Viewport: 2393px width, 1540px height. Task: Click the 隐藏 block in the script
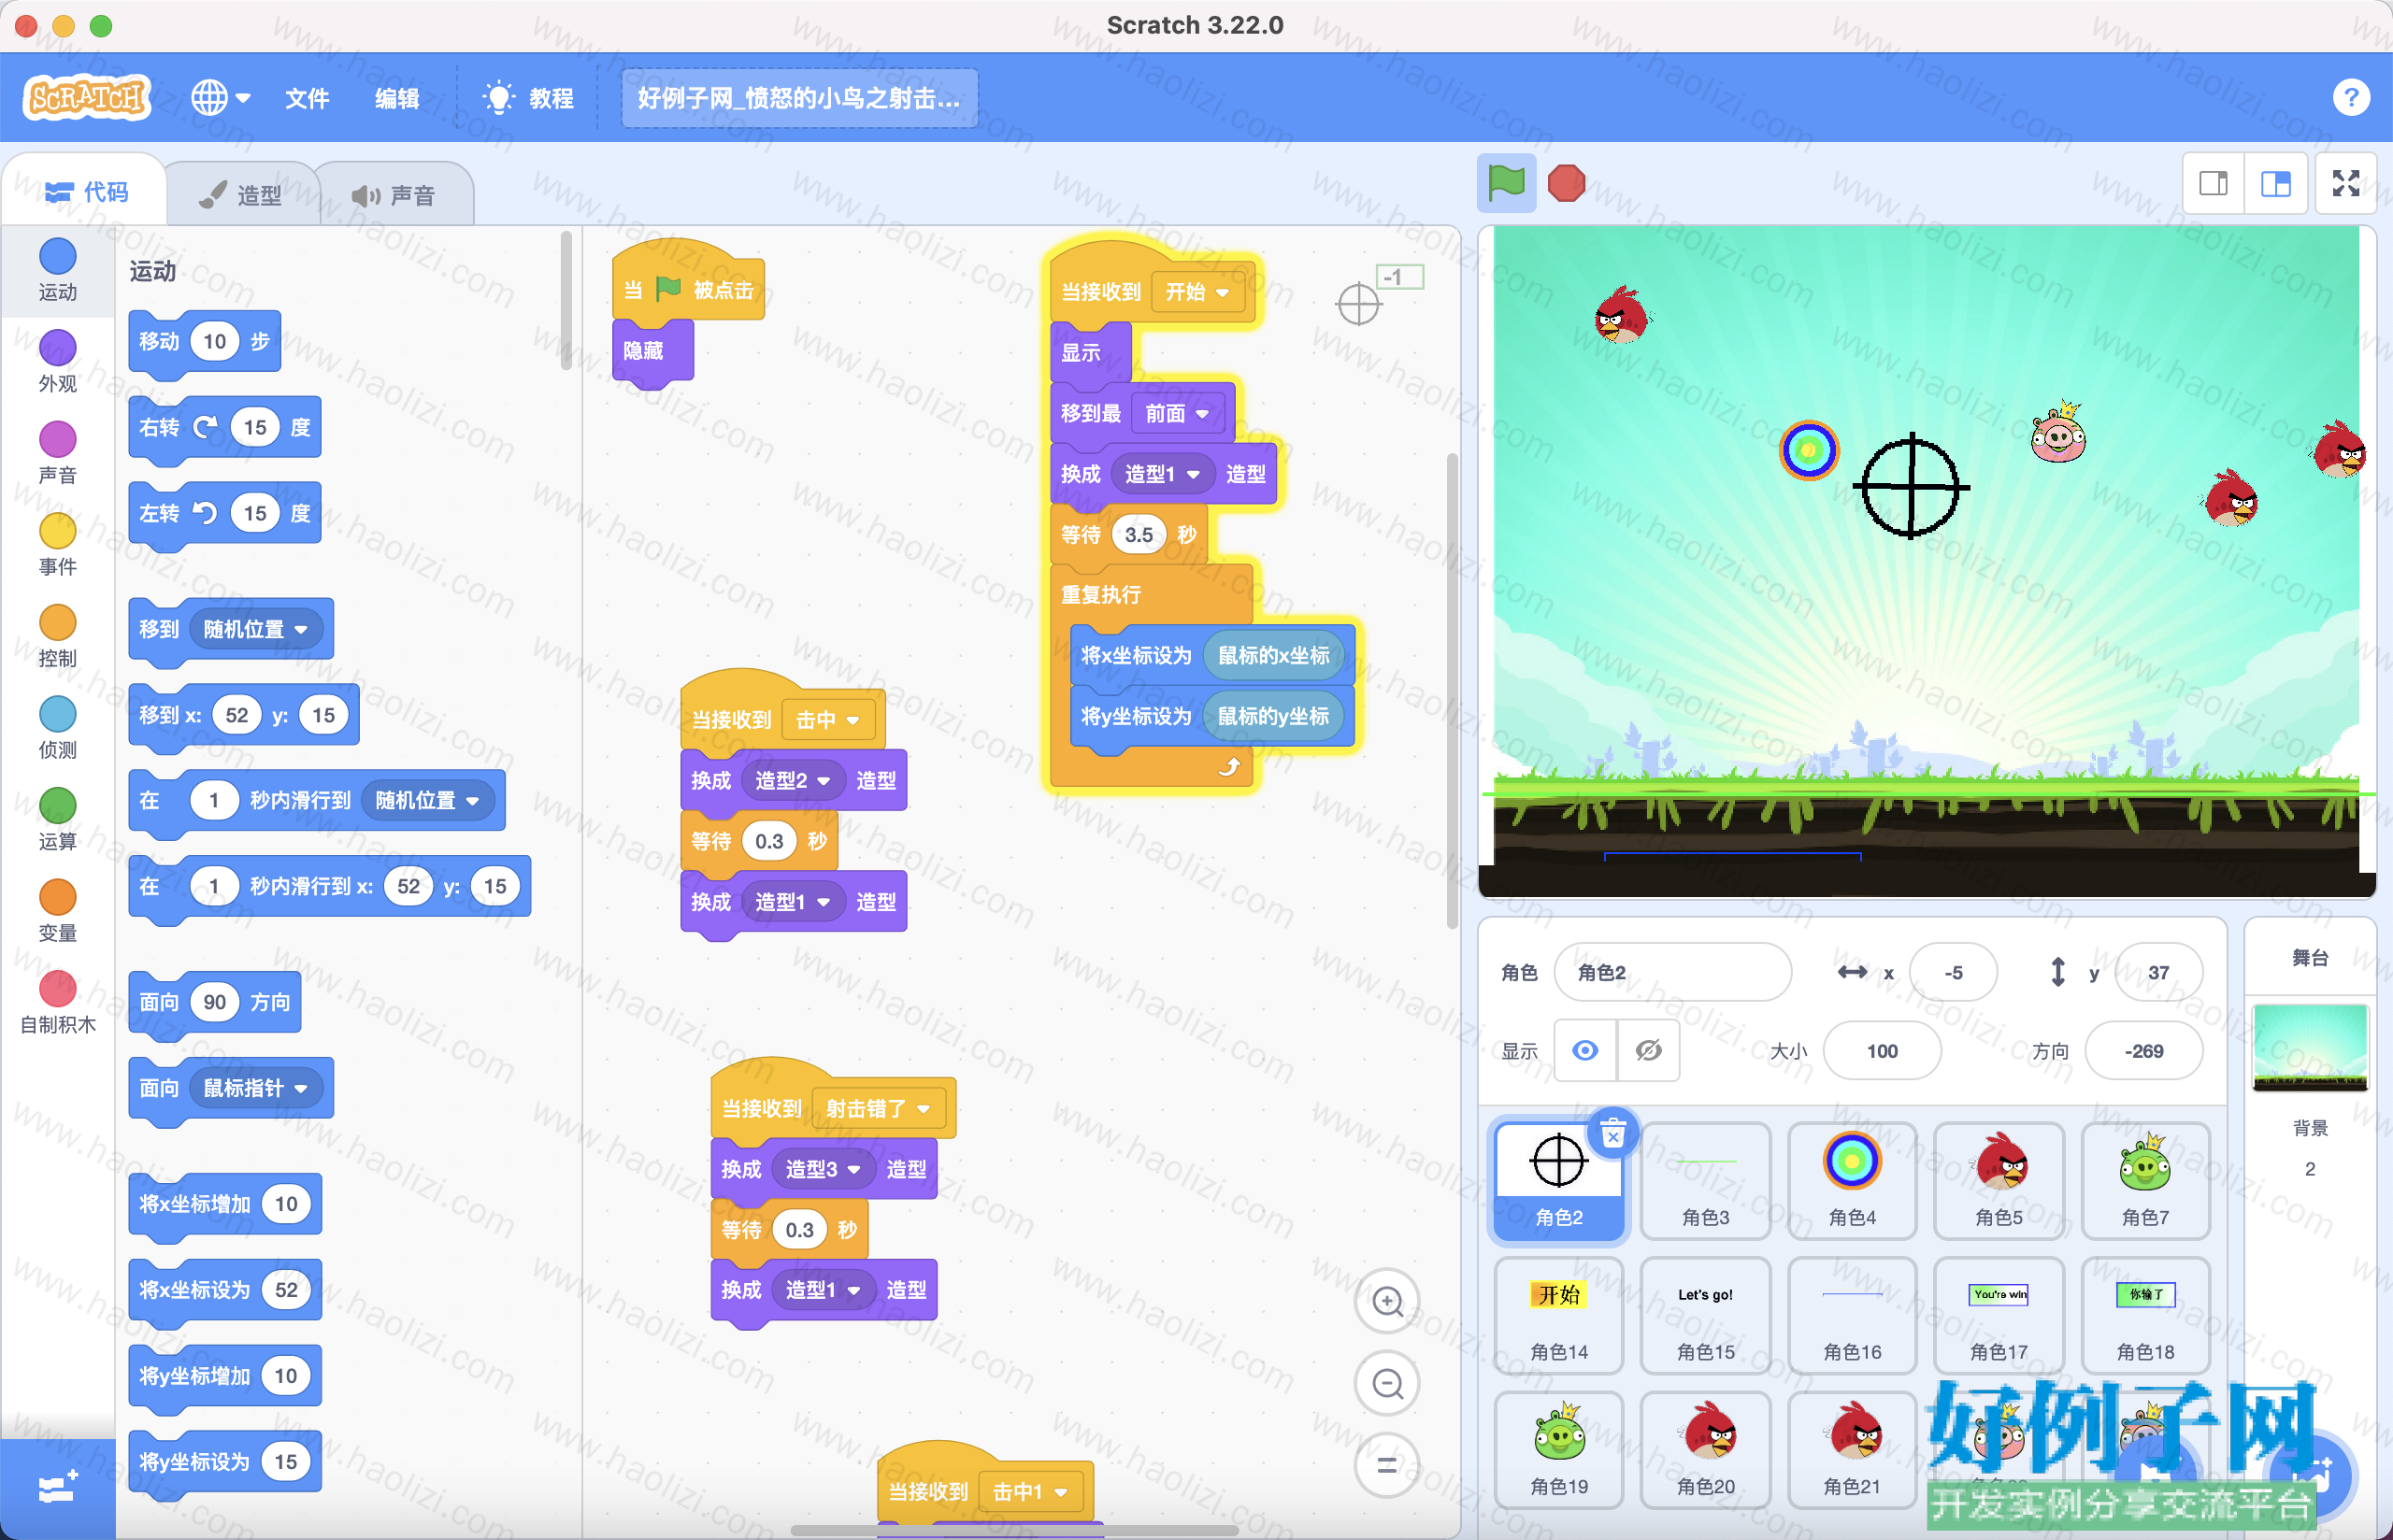click(x=652, y=351)
